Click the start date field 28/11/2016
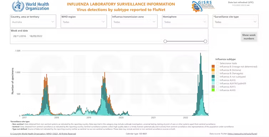Viewport: 269px width, 137px height. pyautogui.click(x=20, y=36)
